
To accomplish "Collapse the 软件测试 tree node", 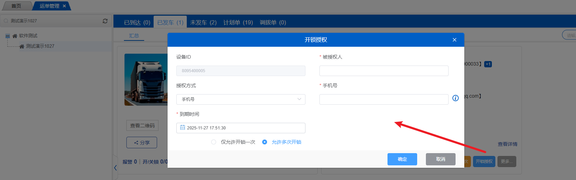I will 7,36.
